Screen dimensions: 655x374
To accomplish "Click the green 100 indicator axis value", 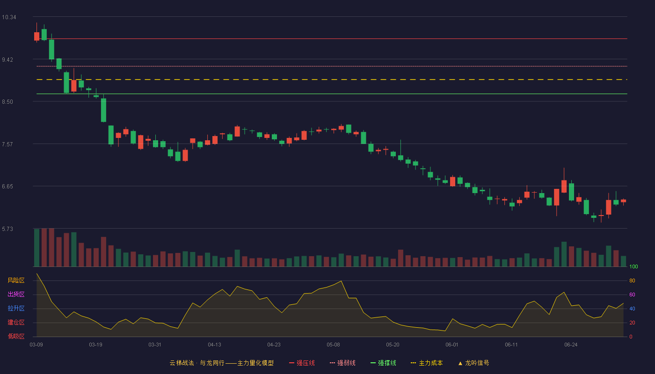I will click(633, 267).
